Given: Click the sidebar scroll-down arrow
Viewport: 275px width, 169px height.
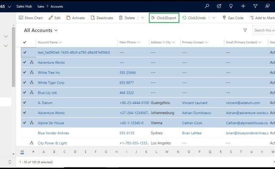Looking at the screenshot, I should click(x=14, y=154).
